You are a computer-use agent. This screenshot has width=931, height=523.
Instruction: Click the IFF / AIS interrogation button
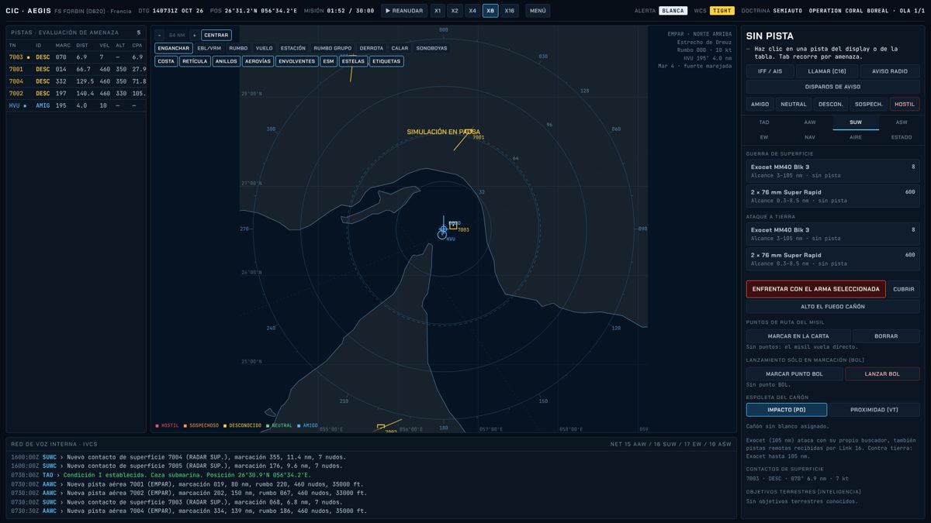click(770, 71)
